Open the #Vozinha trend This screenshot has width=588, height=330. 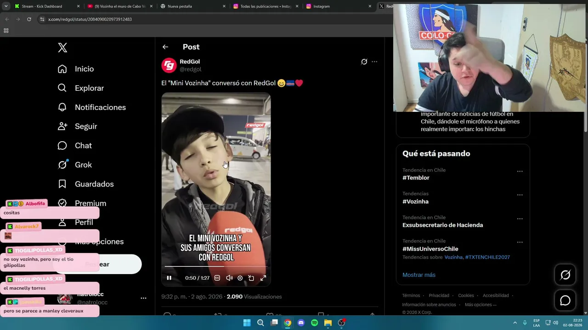[x=415, y=202]
